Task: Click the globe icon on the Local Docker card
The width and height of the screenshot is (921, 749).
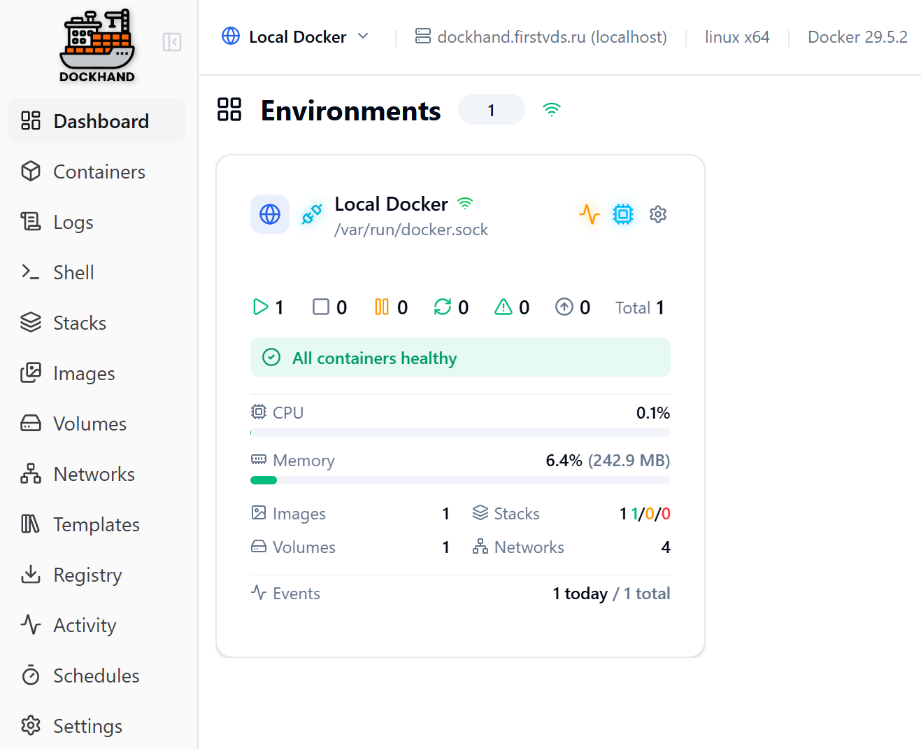Action: [270, 214]
